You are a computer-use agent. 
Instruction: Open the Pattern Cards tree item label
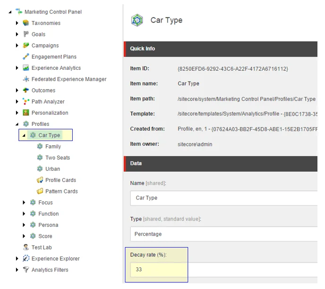tap(61, 191)
